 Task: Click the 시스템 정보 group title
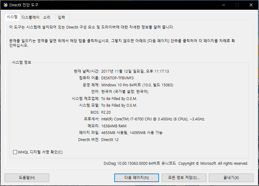(x=22, y=62)
